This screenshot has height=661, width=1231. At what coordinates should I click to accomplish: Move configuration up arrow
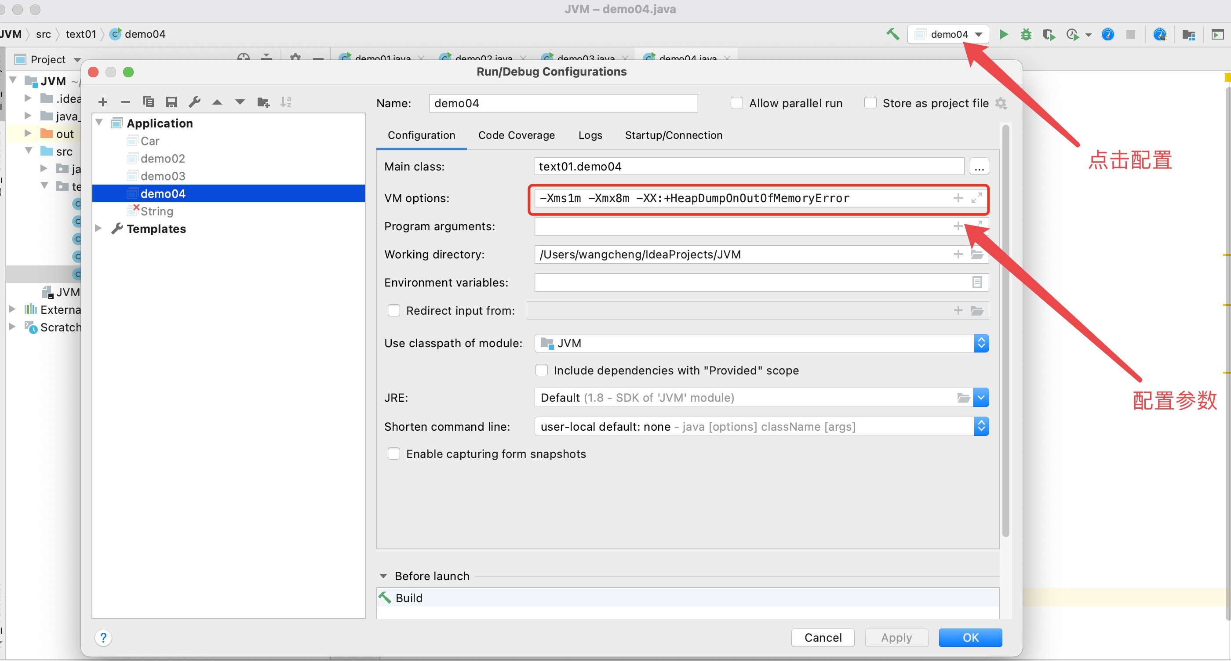[218, 102]
